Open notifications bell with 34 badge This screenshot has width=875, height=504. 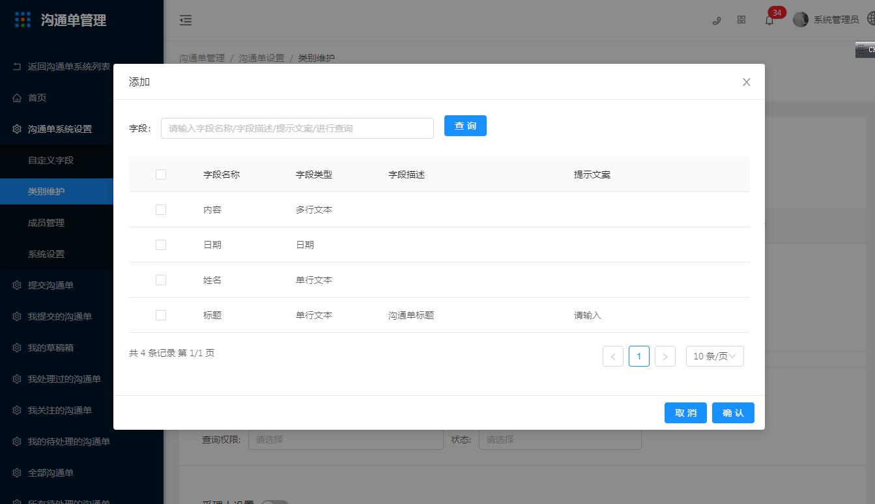click(769, 20)
